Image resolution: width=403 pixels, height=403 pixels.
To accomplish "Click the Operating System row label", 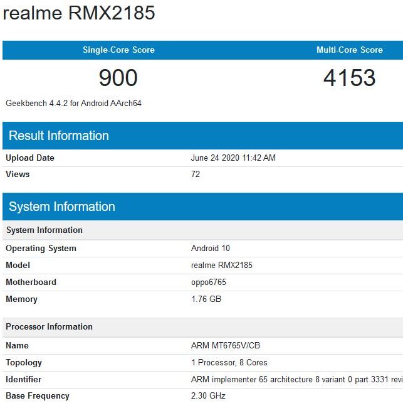I will tap(41, 249).
